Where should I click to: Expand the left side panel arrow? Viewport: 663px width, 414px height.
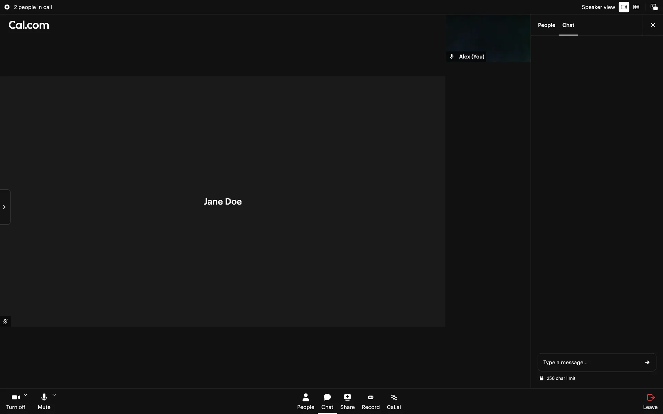4,207
